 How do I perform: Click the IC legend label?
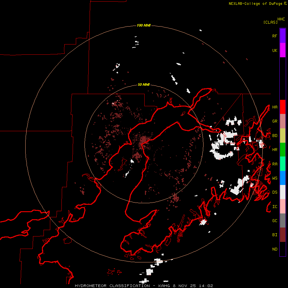[x=275, y=207]
